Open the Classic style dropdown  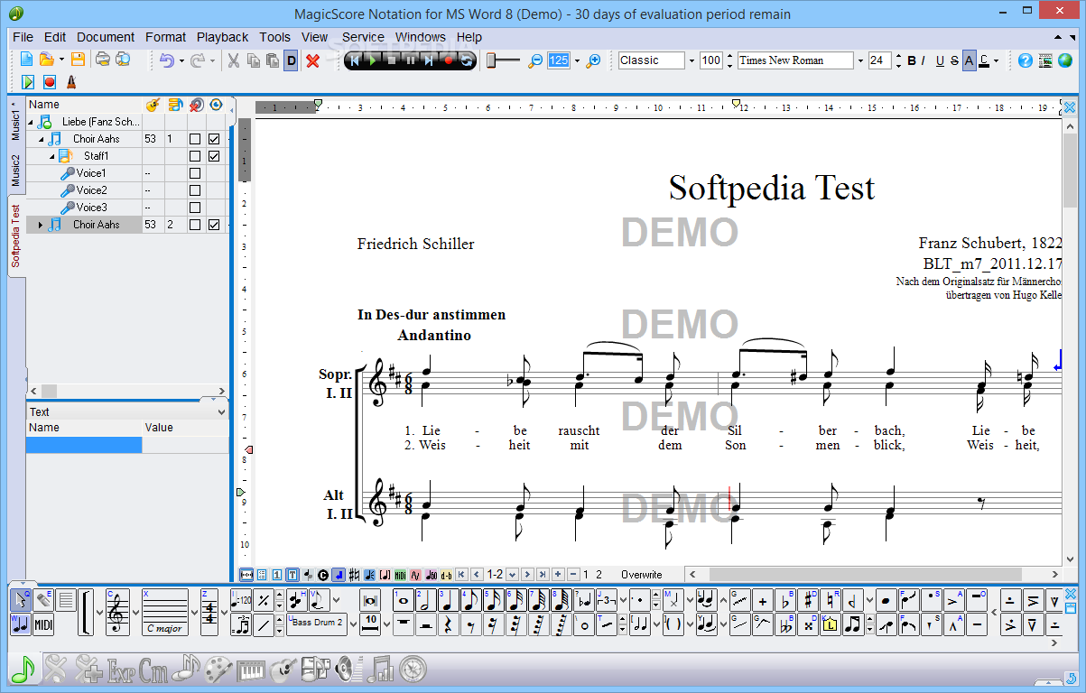692,60
